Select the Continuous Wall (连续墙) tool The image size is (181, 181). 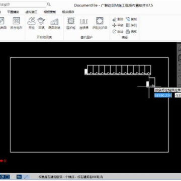84,23
